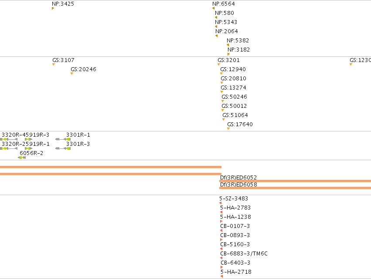The width and height of the screenshot is (371, 279).
Task: Click the GS:17640 label
Action: (x=240, y=124)
